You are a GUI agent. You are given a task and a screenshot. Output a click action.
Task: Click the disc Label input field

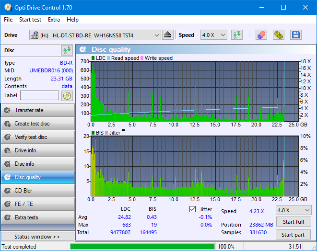point(40,95)
